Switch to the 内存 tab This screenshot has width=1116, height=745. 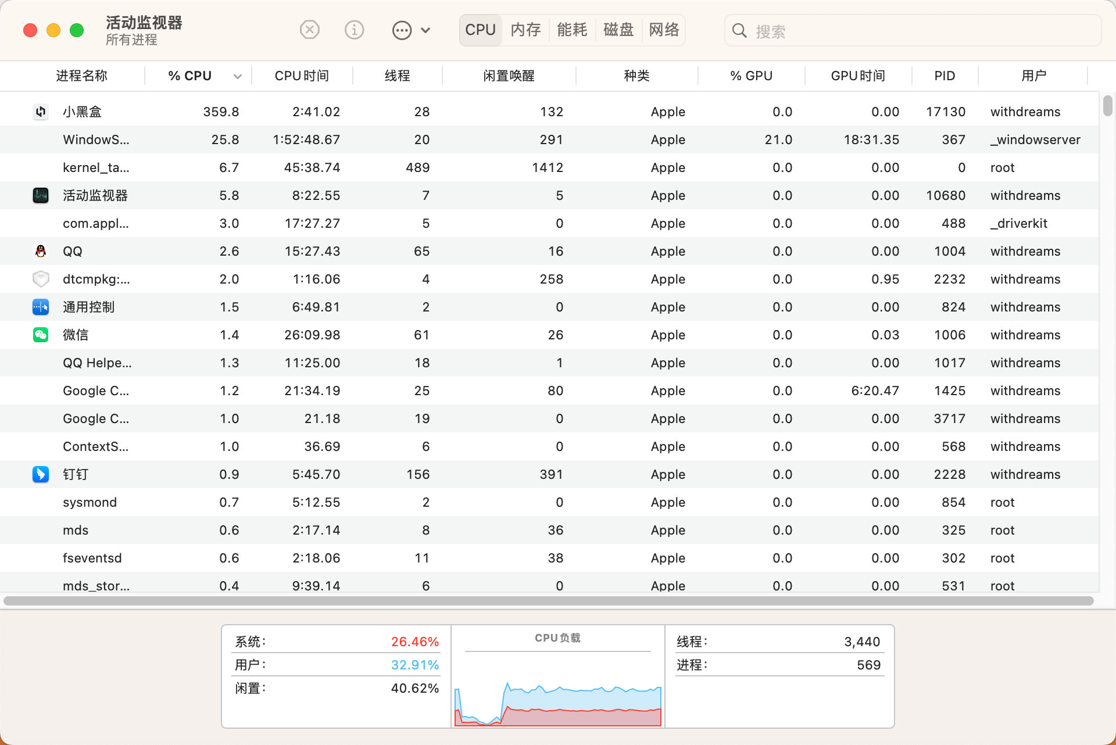(525, 30)
